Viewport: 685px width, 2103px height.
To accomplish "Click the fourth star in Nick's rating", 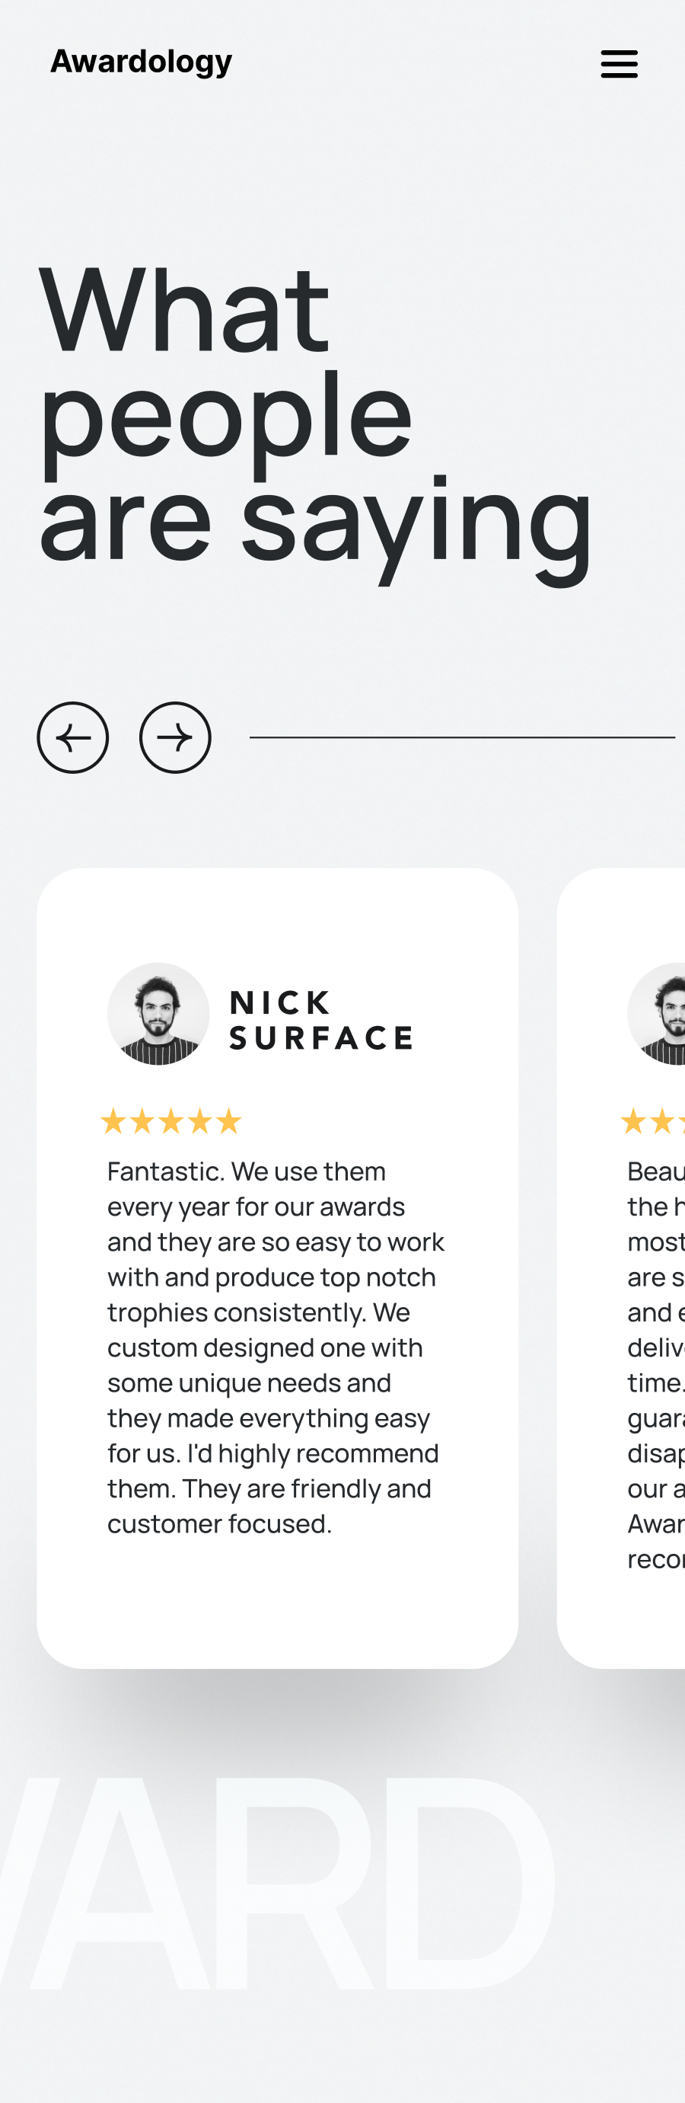I will (199, 1121).
